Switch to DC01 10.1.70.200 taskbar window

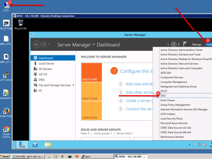131,157
